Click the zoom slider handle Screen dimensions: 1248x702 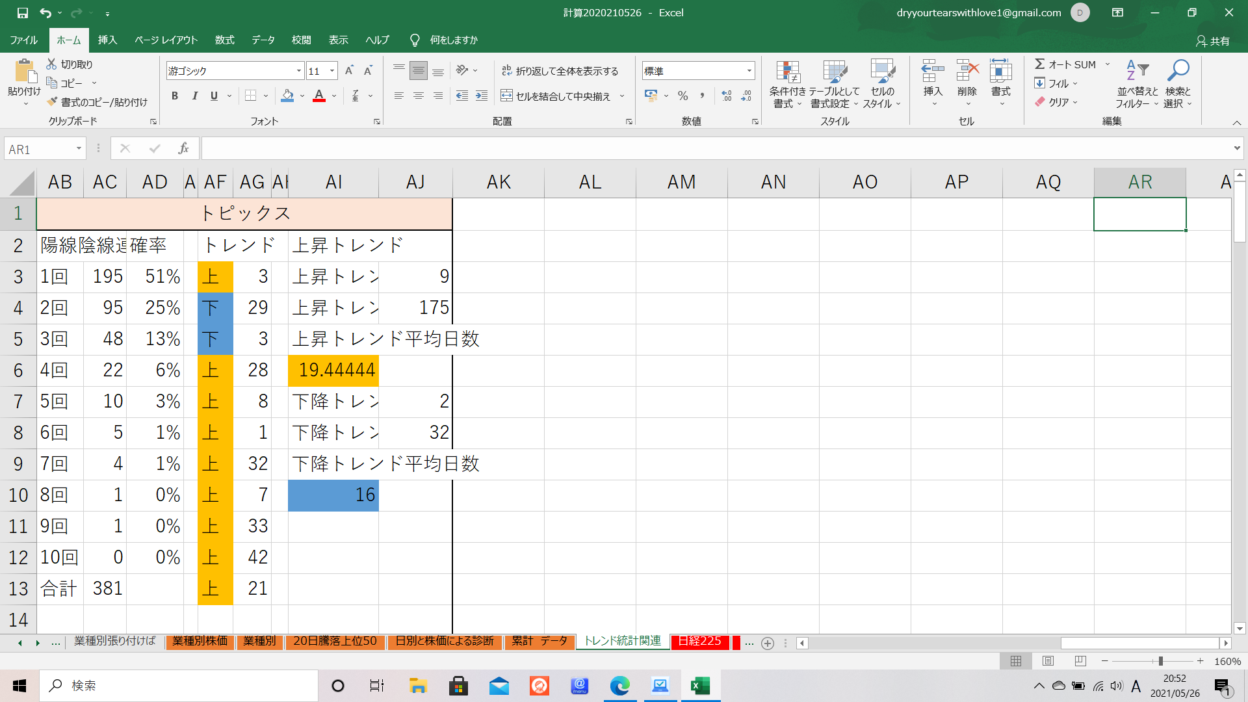pos(1160,661)
